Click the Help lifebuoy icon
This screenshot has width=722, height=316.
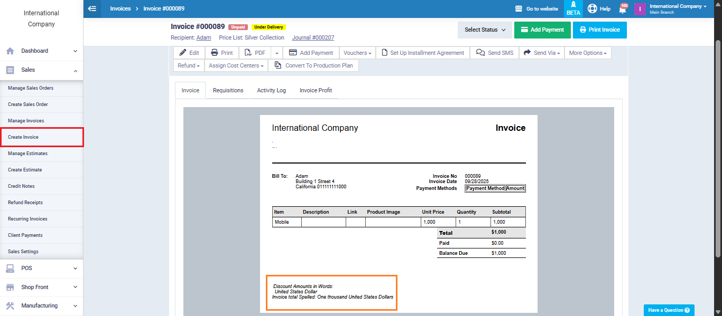click(593, 8)
